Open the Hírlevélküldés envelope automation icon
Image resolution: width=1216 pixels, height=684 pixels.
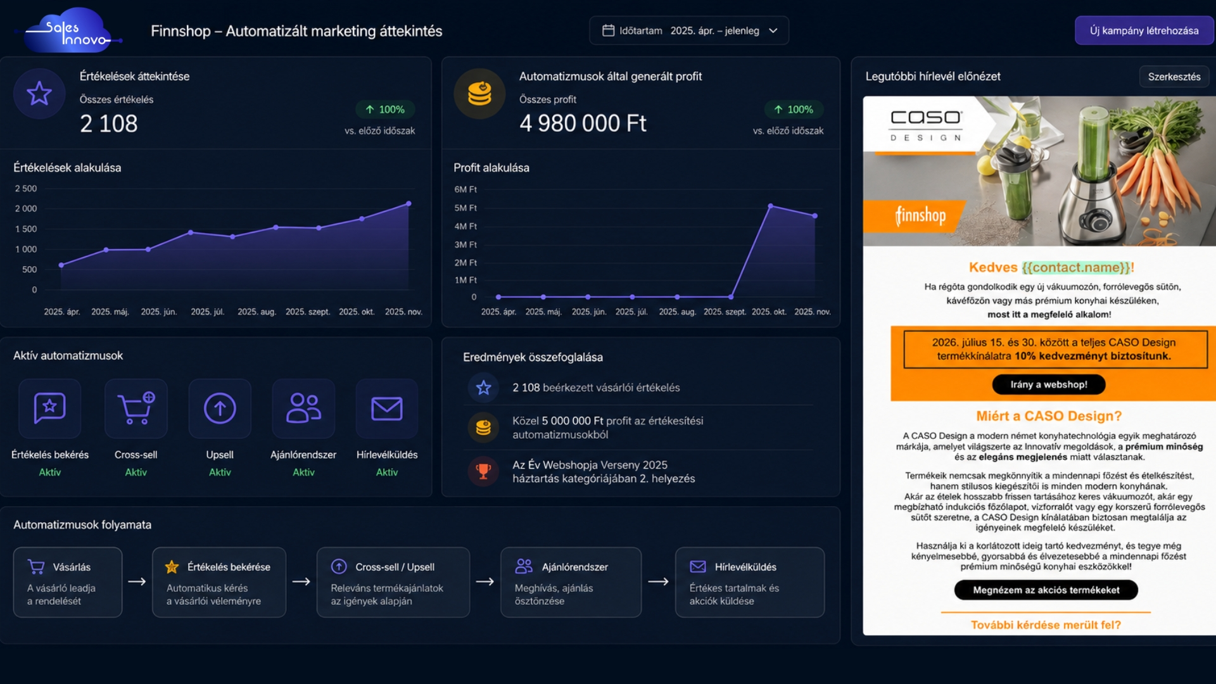tap(387, 408)
